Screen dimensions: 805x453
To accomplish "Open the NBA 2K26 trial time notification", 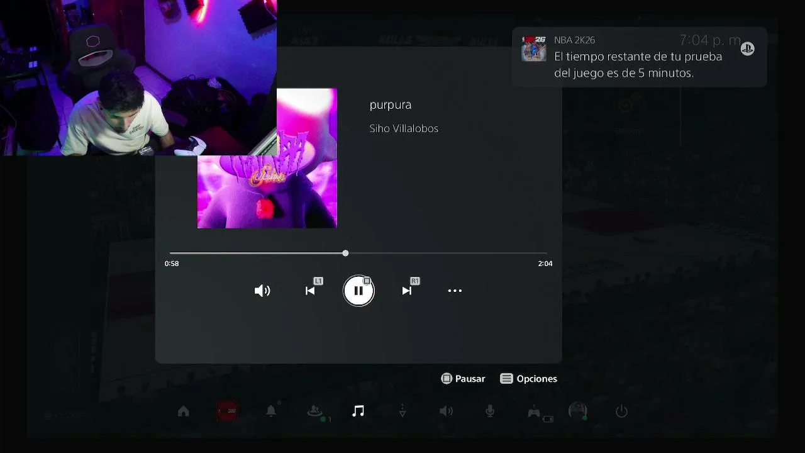I will (x=639, y=57).
